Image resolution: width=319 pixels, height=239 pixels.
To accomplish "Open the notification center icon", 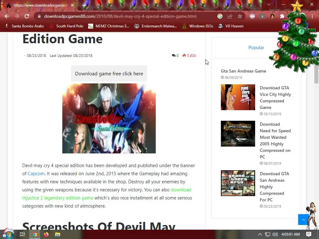I will (309, 234).
